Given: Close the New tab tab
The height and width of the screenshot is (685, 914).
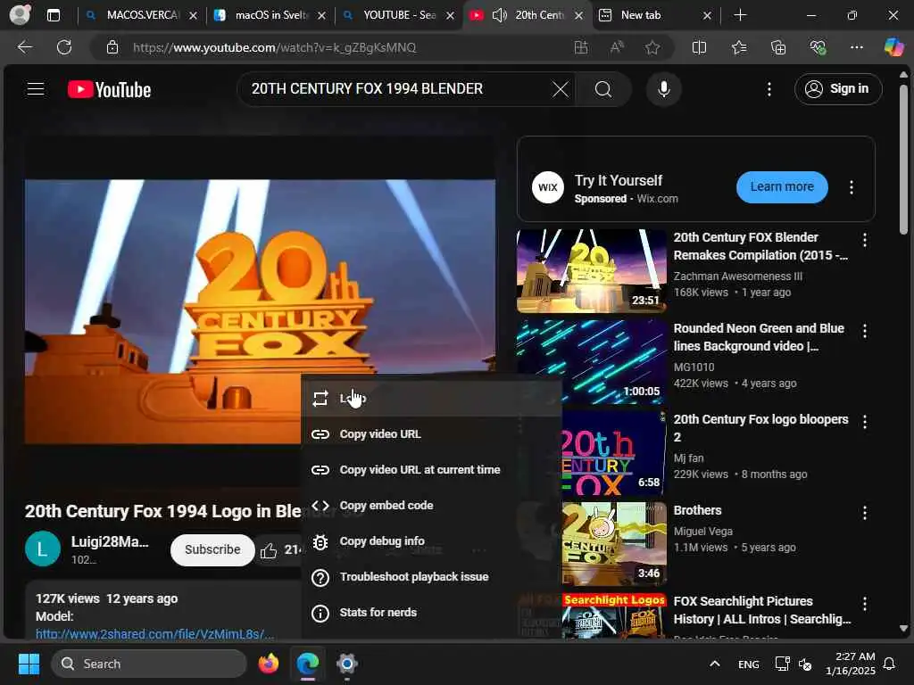Looking at the screenshot, I should tap(707, 16).
